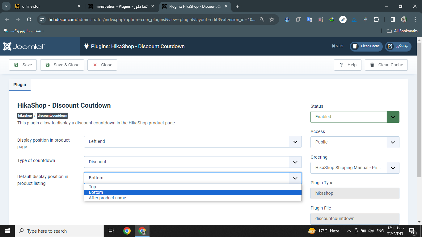Click the Plugin Type field
422x237 pixels.
tap(355, 193)
